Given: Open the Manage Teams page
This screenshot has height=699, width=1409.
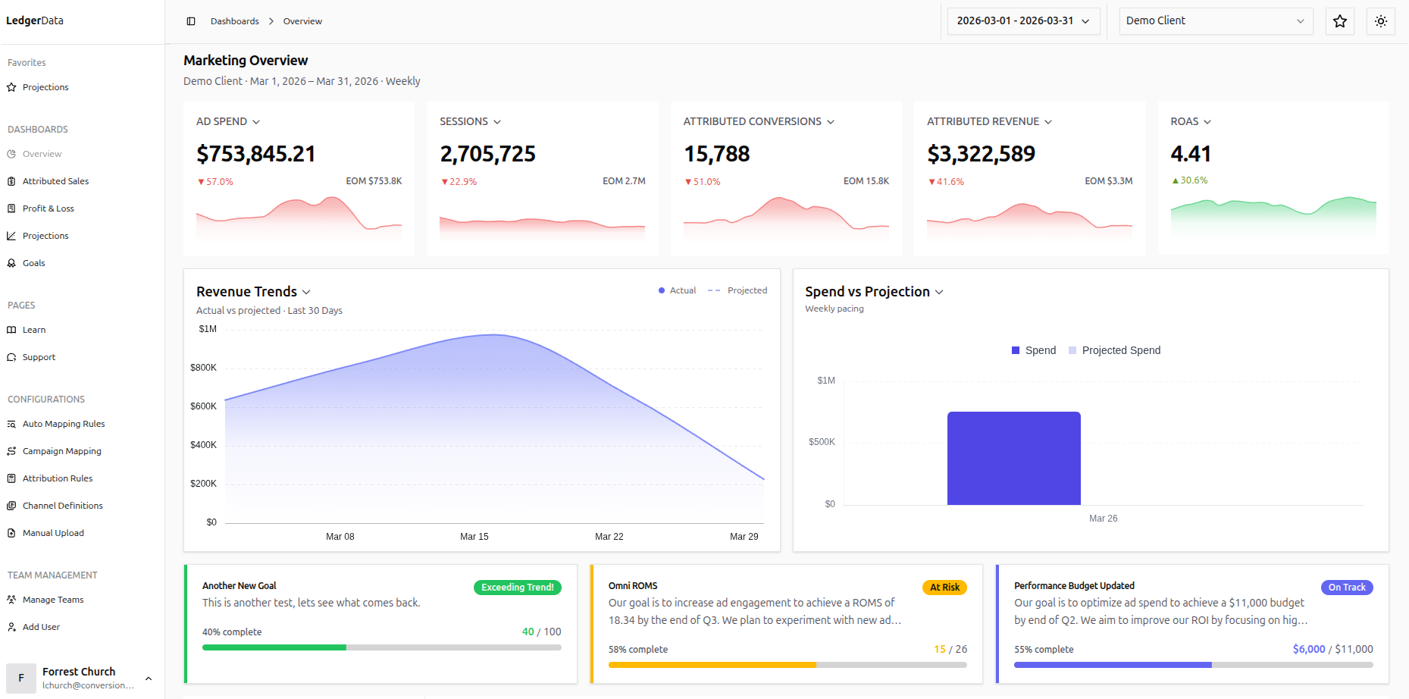Looking at the screenshot, I should click(53, 600).
